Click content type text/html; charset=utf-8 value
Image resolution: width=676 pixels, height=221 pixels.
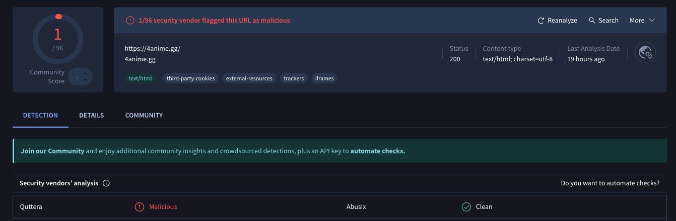click(x=518, y=59)
